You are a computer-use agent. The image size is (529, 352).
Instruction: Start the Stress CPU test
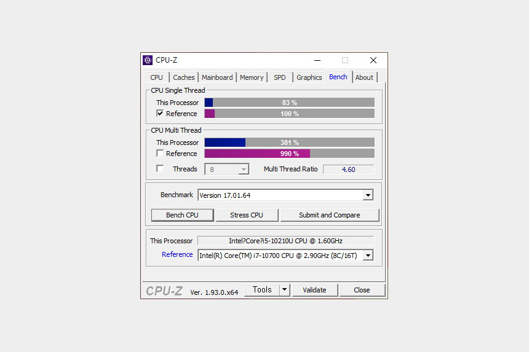click(247, 215)
